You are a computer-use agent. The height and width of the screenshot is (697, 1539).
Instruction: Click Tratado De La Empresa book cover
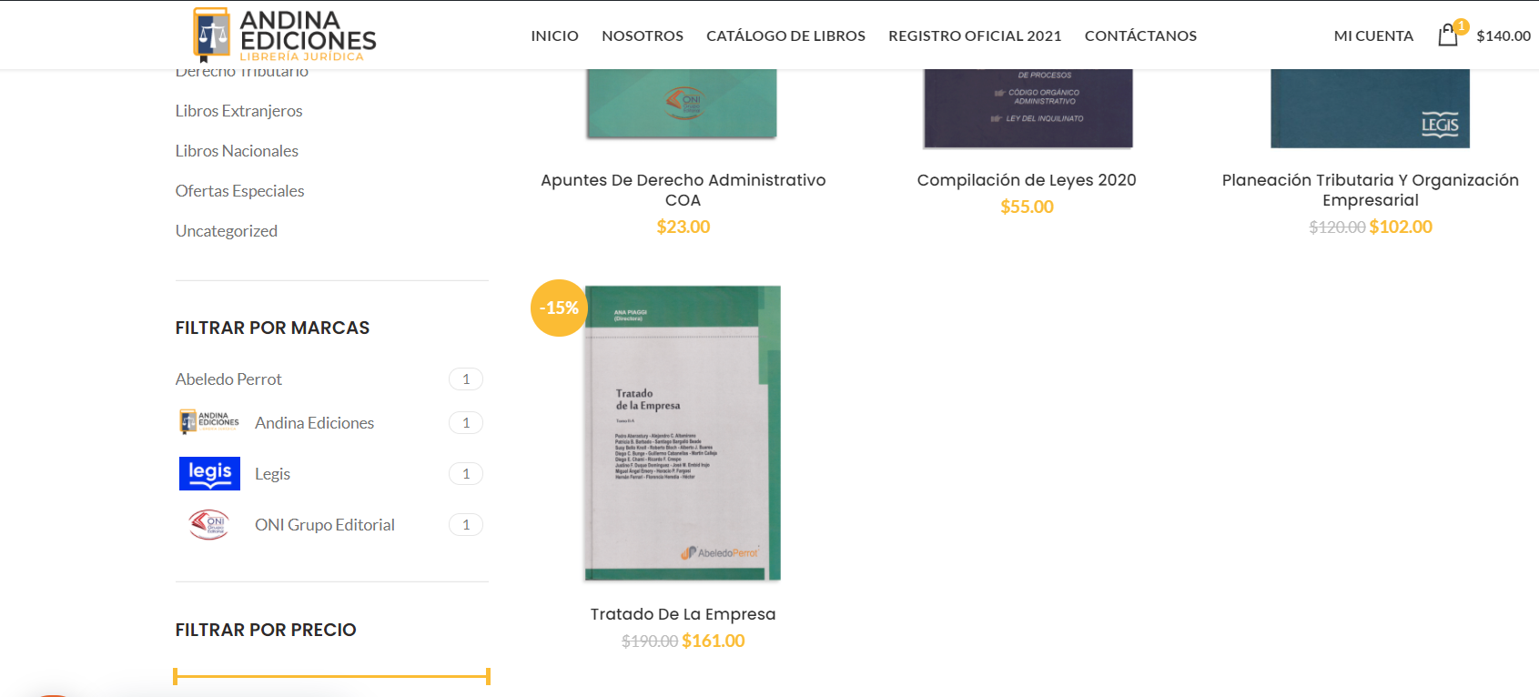click(x=683, y=433)
